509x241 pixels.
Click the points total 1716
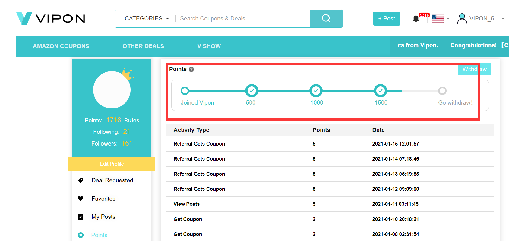pyautogui.click(x=114, y=120)
